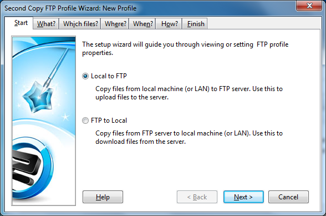Image resolution: width=326 pixels, height=216 pixels.
Task: Open Help for the wizard
Action: click(103, 197)
